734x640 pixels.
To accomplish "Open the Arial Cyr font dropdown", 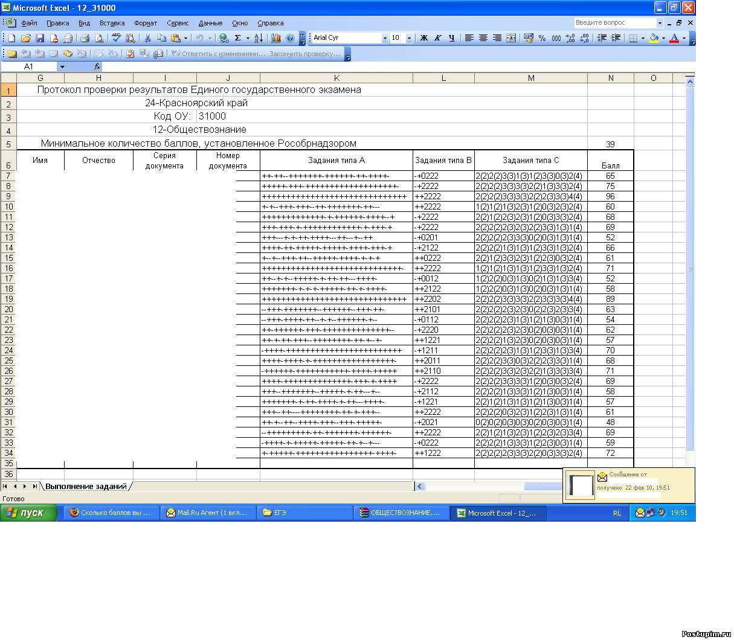I will 385,38.
